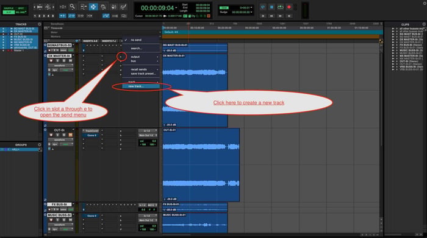The height and width of the screenshot is (238, 427).
Task: Click the Stop transport button
Action: pos(271,7)
